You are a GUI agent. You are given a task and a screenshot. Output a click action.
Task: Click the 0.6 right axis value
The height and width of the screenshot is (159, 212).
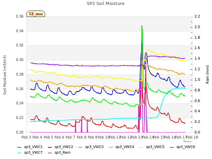[x=197, y=101]
